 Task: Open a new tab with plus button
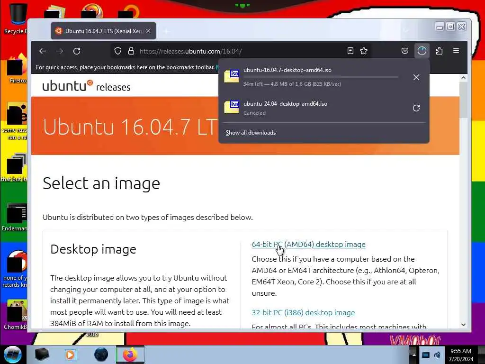tap(166, 31)
